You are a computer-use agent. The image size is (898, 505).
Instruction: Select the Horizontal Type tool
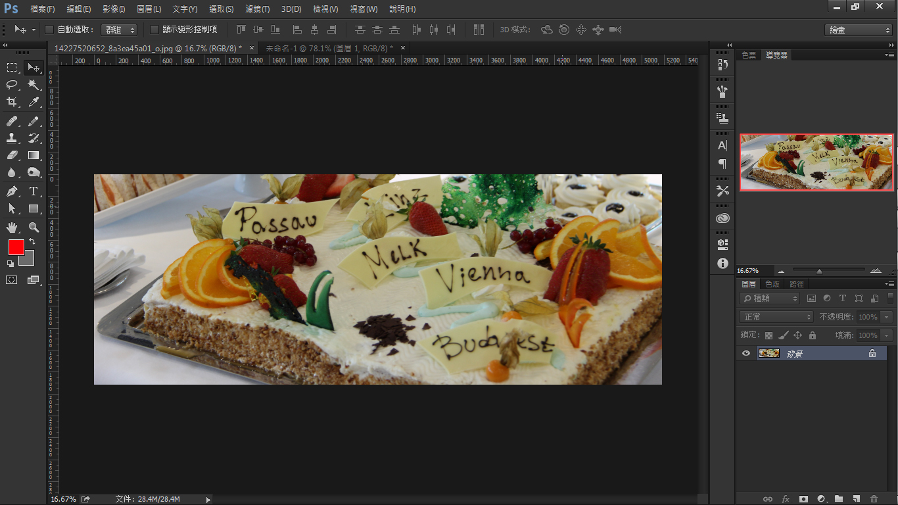coord(34,191)
